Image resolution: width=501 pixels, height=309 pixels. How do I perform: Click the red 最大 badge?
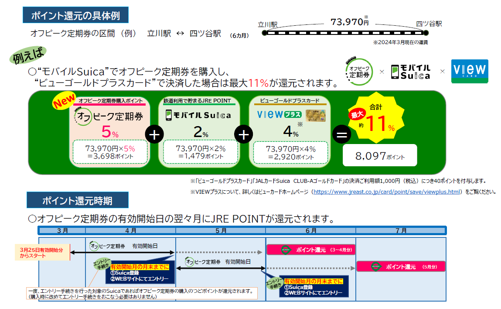tap(357, 114)
